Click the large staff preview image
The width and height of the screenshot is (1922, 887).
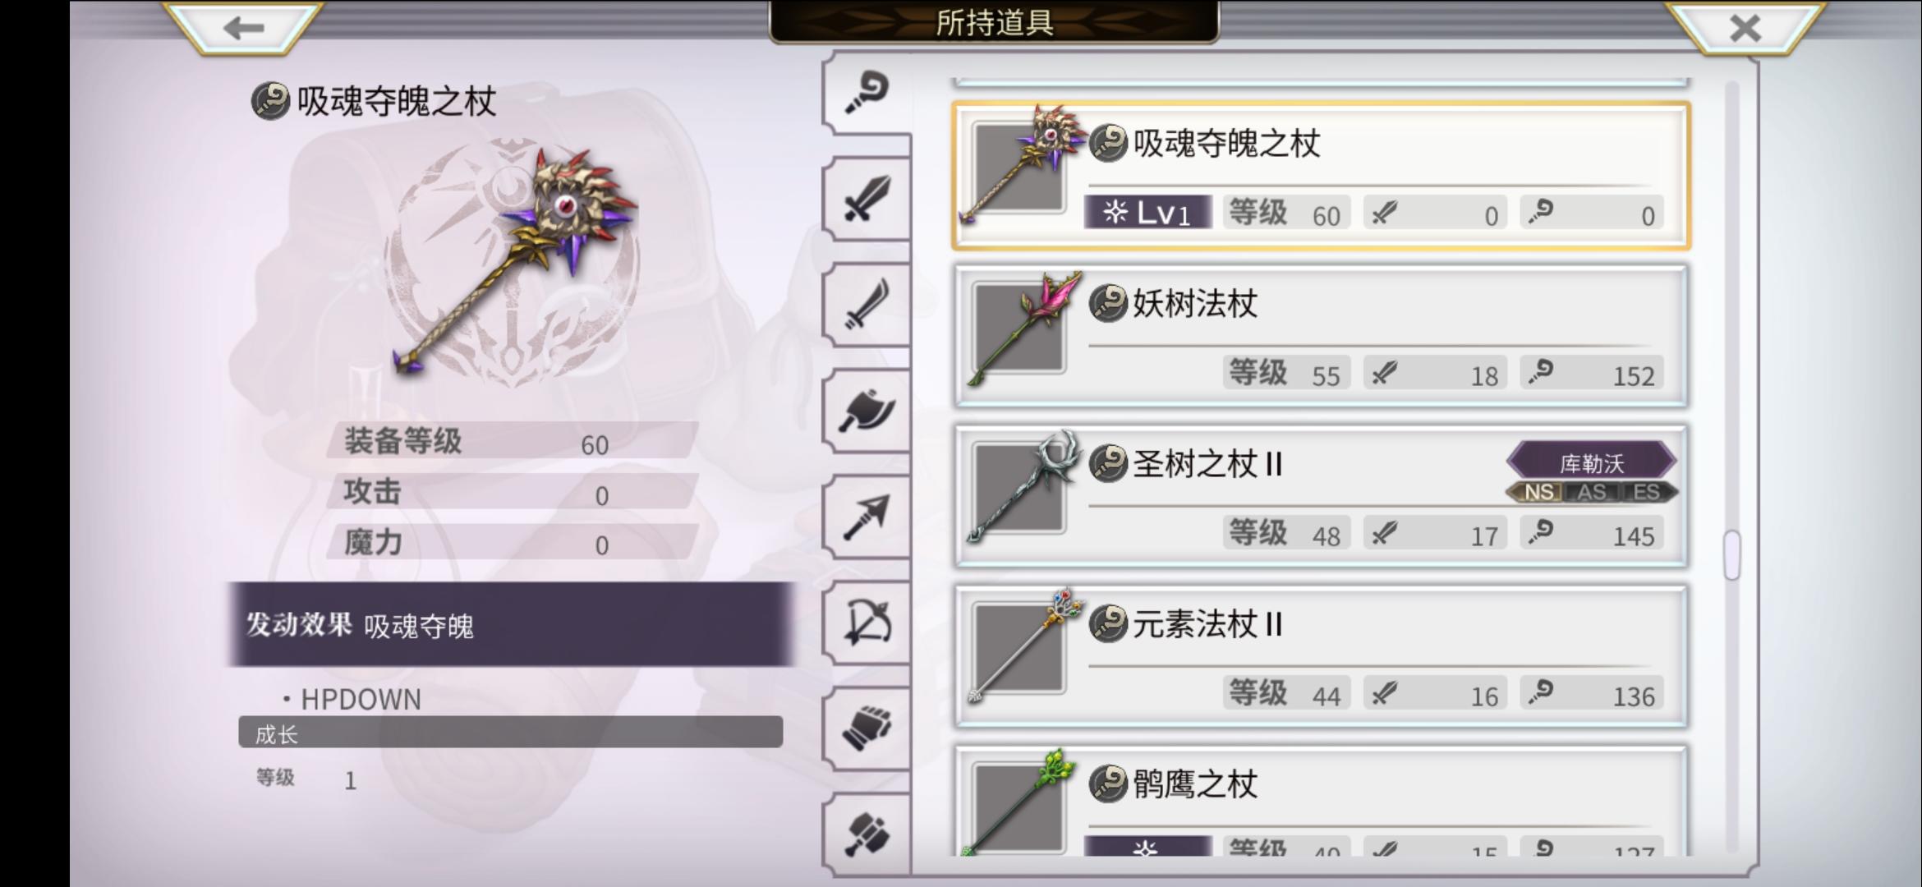tap(515, 261)
